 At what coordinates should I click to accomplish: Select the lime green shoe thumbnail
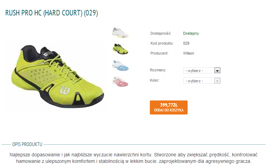pyautogui.click(x=120, y=49)
